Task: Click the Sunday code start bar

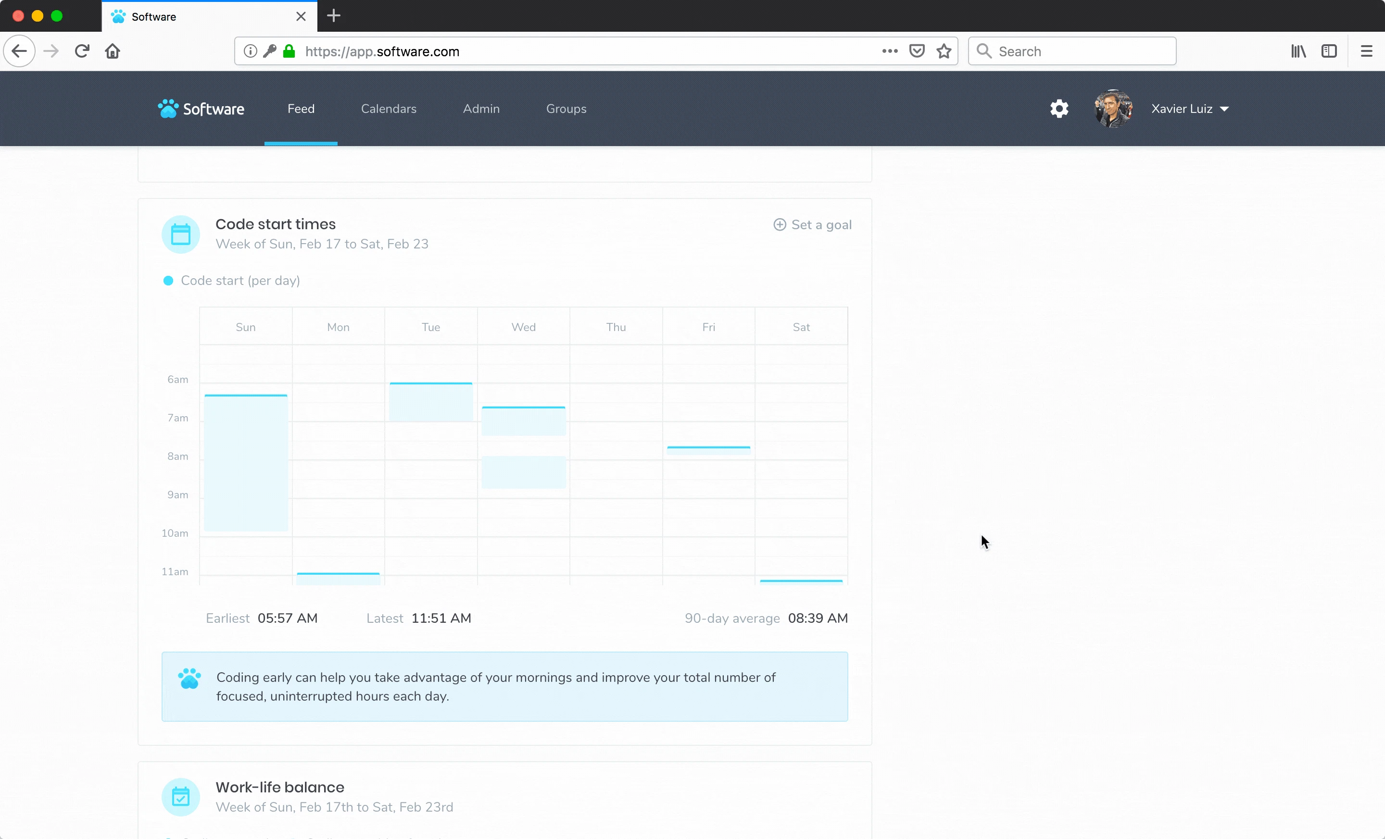Action: 246,463
